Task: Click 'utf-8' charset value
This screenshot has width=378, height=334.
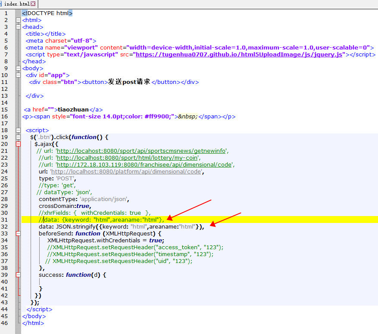Action: pyautogui.click(x=81, y=41)
